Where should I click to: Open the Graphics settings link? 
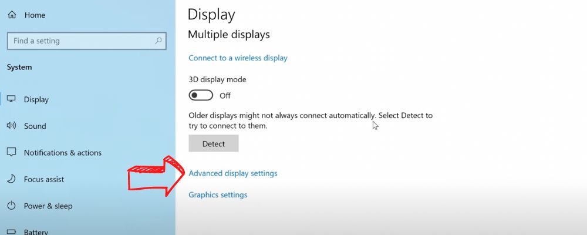point(218,195)
